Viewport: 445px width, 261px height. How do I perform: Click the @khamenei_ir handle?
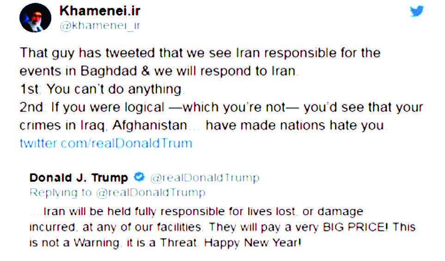pyautogui.click(x=100, y=26)
